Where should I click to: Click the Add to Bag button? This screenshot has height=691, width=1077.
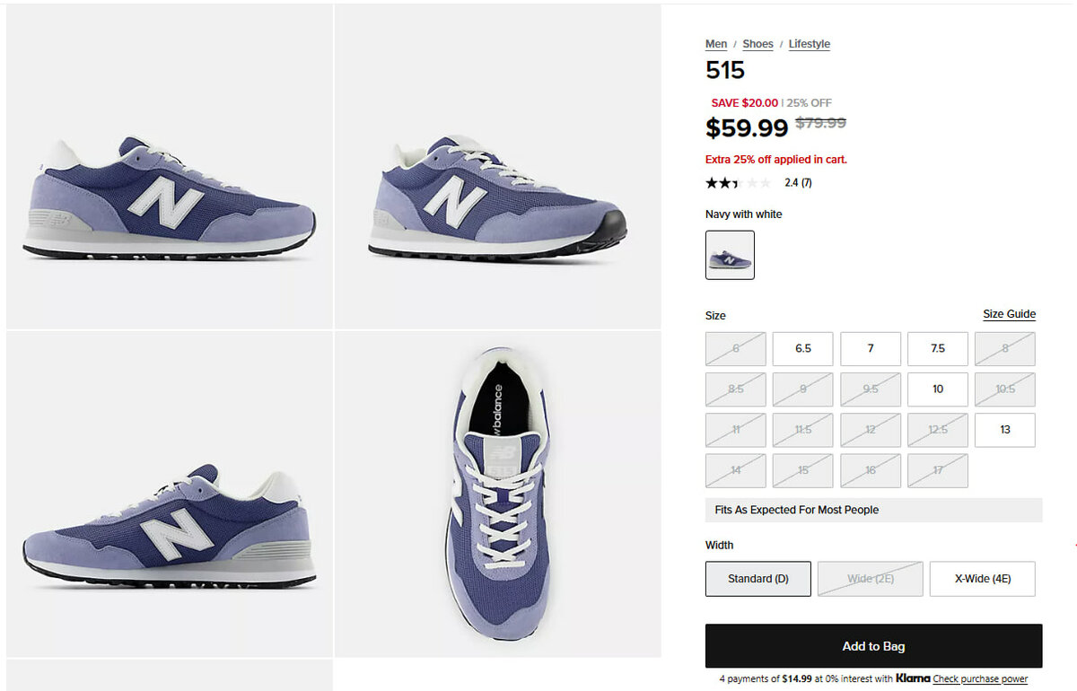pyautogui.click(x=873, y=646)
